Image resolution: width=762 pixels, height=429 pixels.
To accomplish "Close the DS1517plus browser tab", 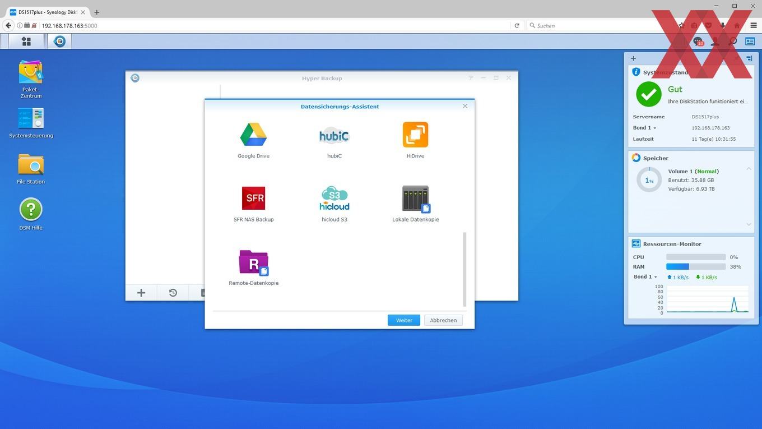I will tap(83, 12).
